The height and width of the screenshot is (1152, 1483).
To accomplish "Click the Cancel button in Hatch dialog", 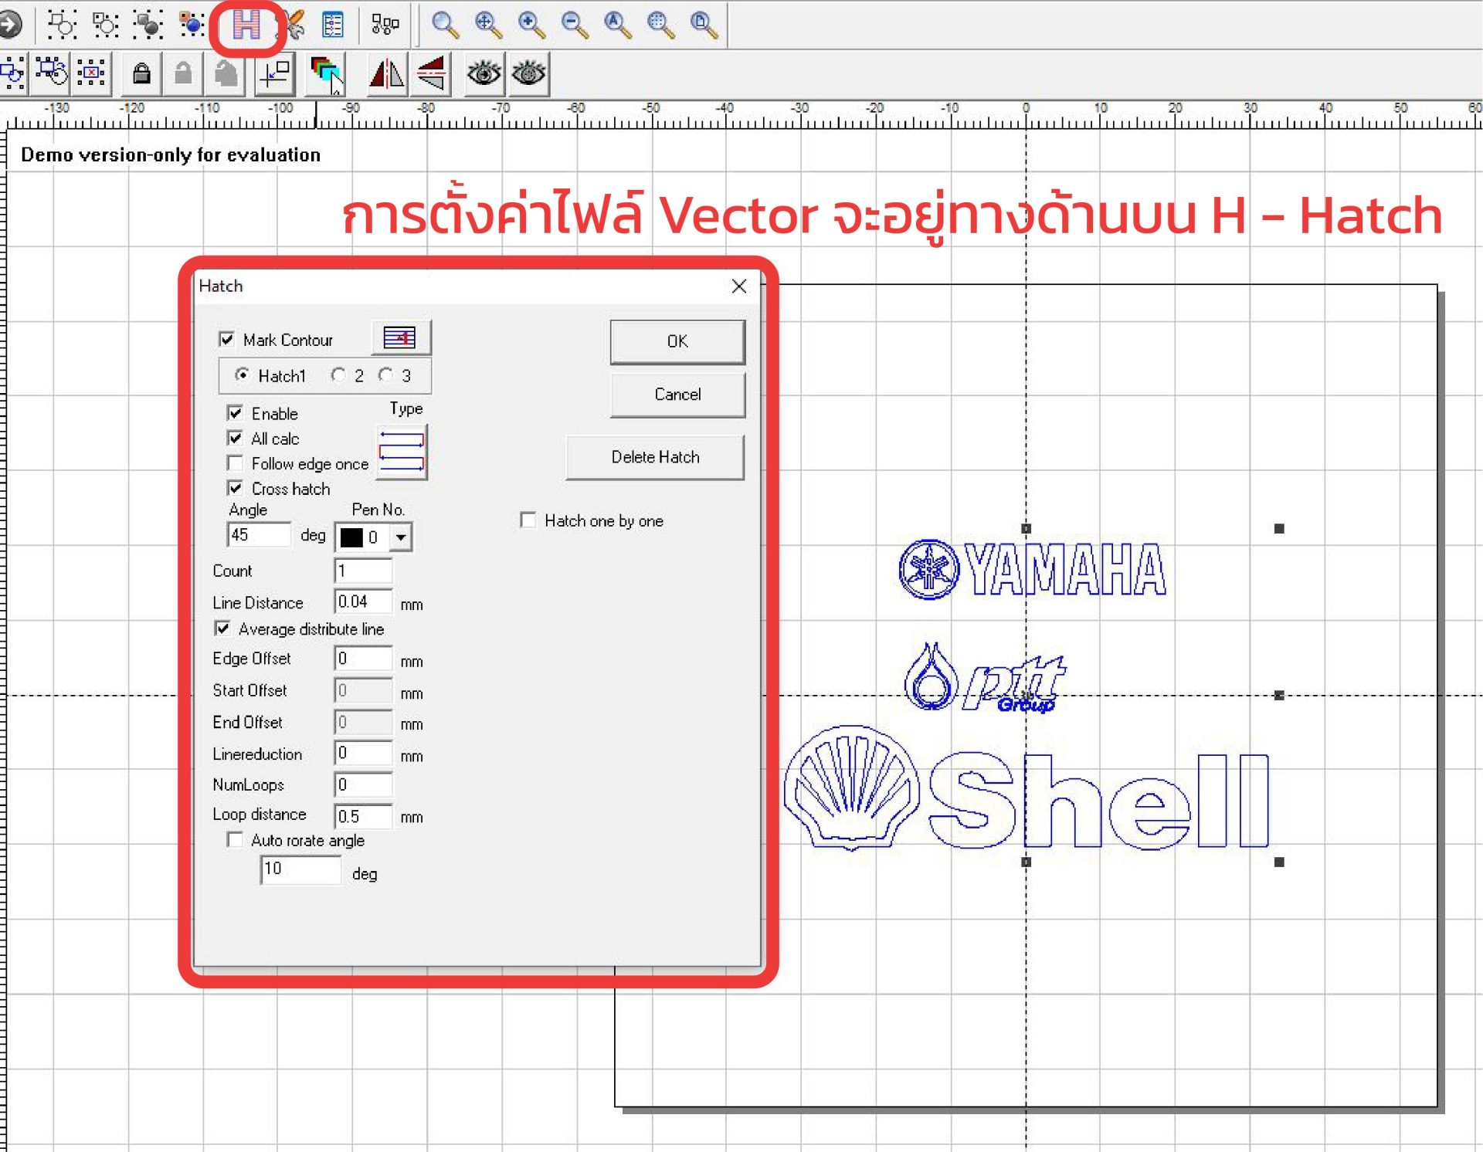I will coord(677,395).
